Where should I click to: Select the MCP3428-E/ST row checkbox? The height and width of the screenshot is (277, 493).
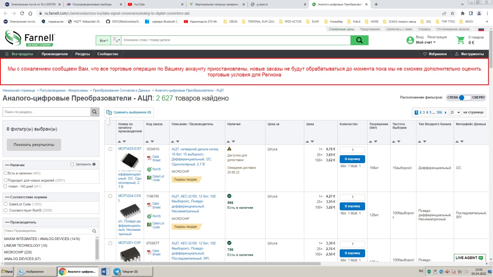coord(111,149)
